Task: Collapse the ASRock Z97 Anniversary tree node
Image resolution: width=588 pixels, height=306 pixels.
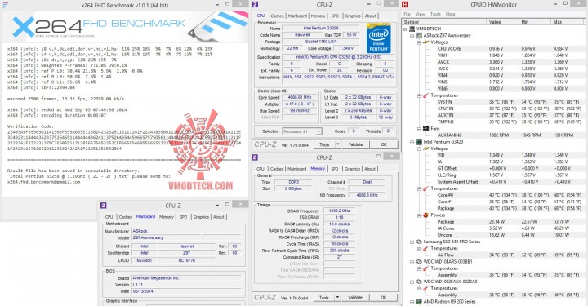Action: pyautogui.click(x=412, y=36)
